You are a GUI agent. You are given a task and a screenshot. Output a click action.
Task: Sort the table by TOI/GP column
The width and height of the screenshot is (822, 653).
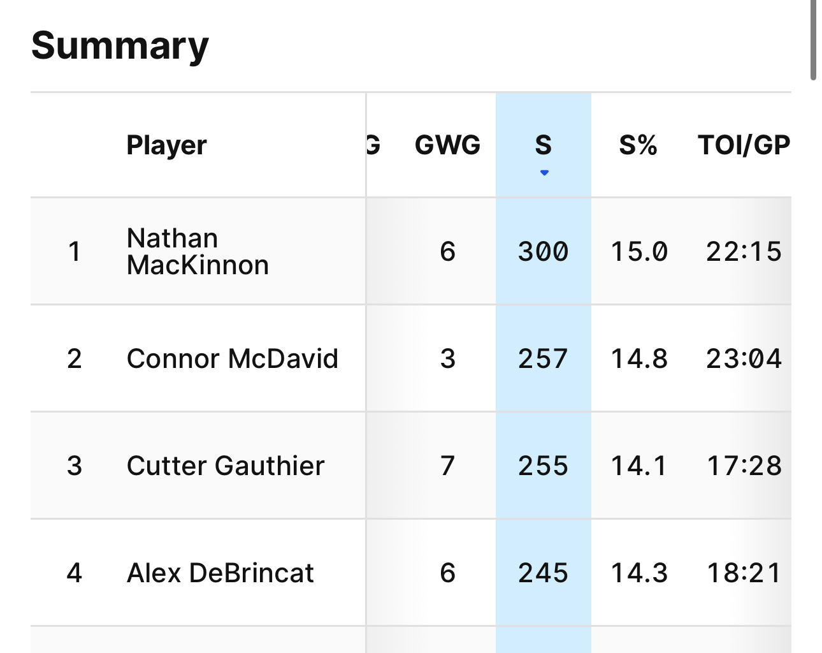point(743,145)
